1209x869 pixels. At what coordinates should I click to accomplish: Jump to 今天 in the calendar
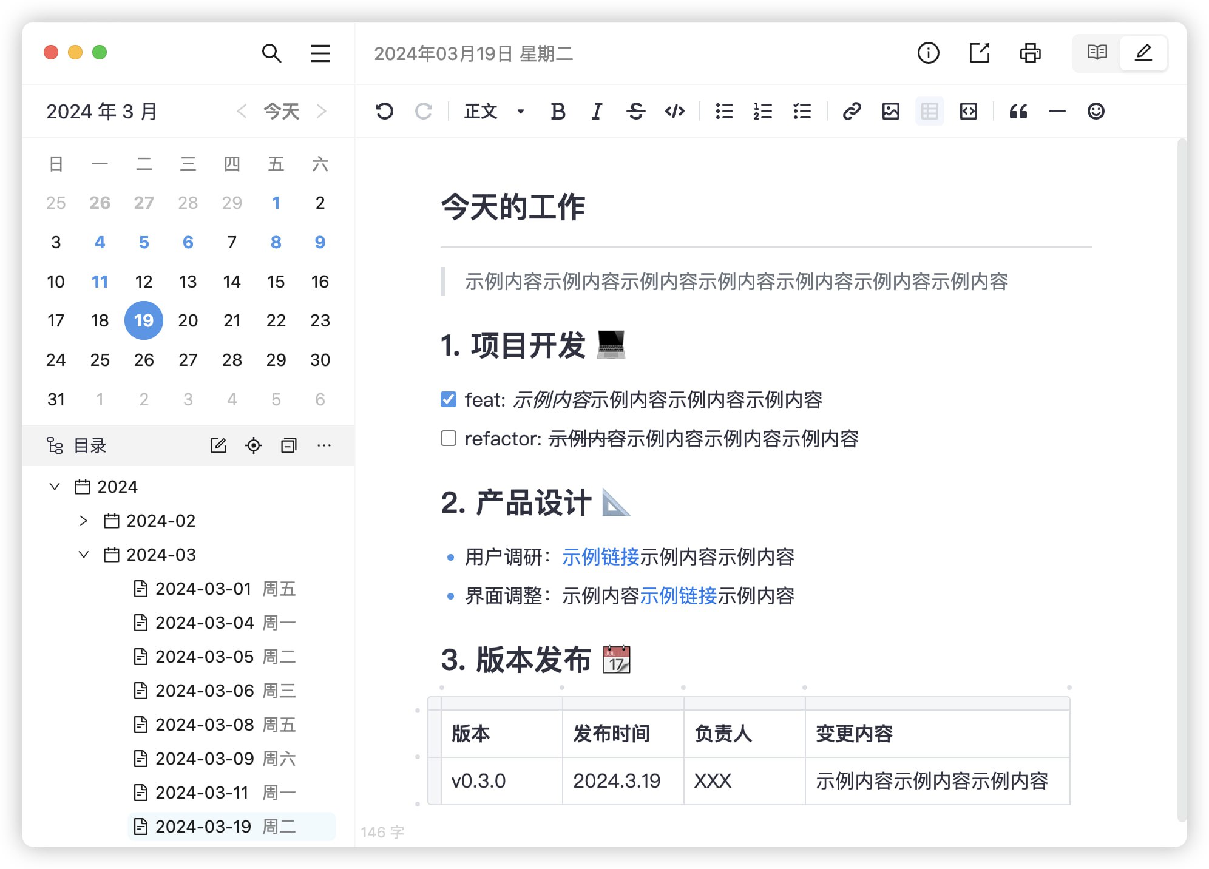coord(281,111)
